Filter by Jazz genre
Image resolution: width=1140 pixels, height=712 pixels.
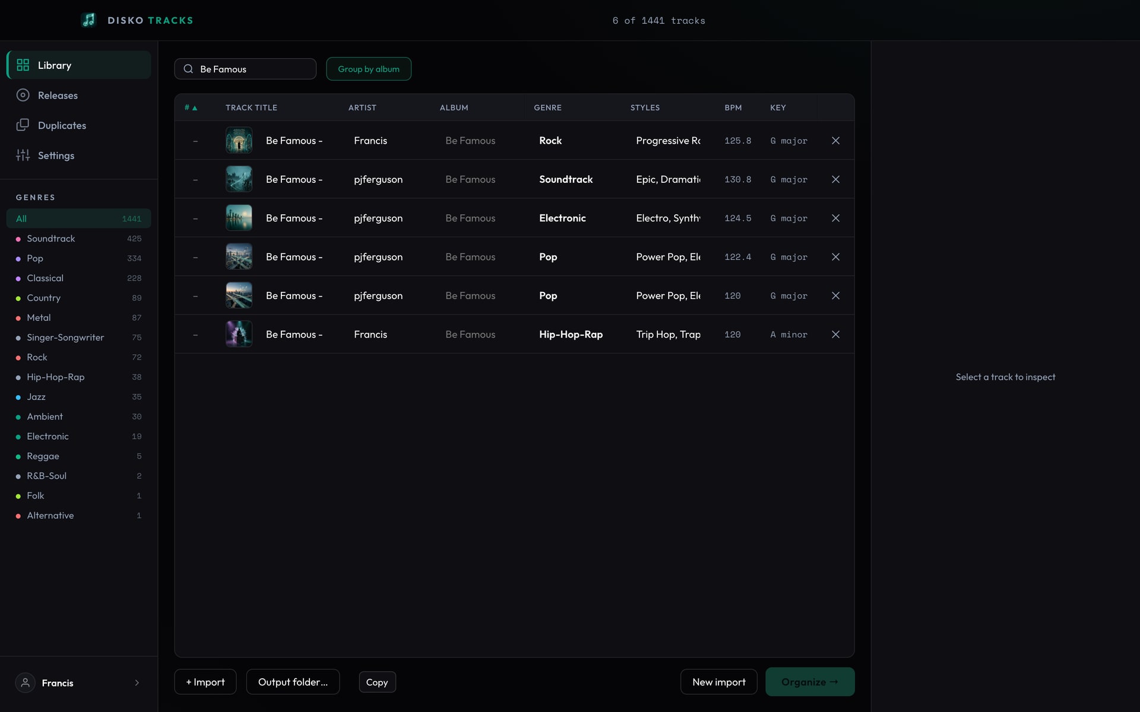click(x=78, y=396)
